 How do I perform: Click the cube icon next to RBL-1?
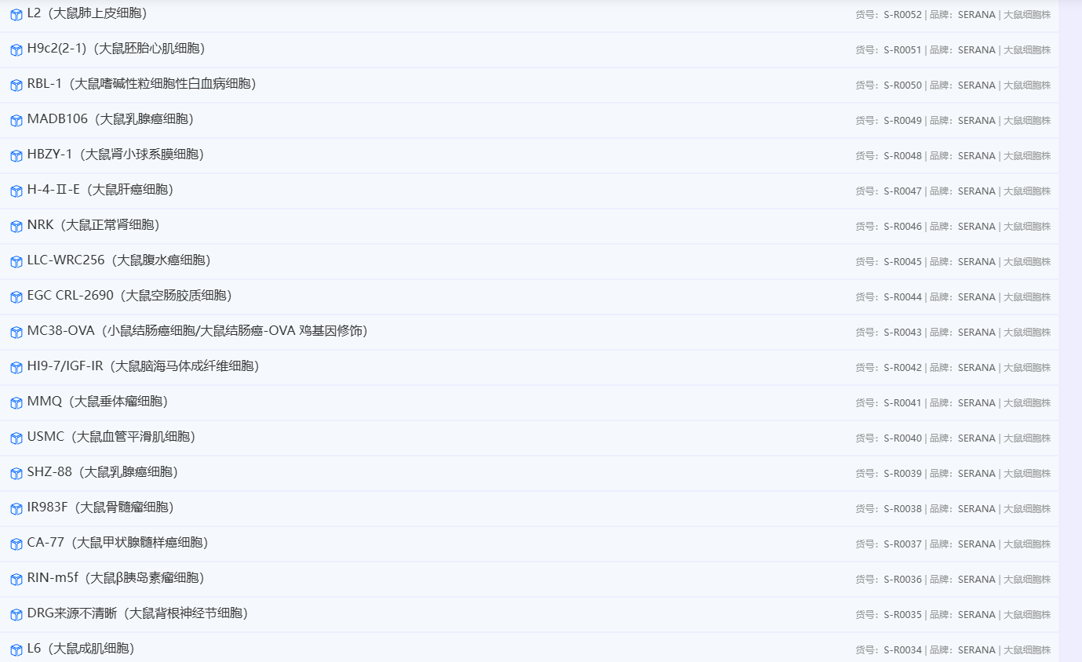coord(16,85)
